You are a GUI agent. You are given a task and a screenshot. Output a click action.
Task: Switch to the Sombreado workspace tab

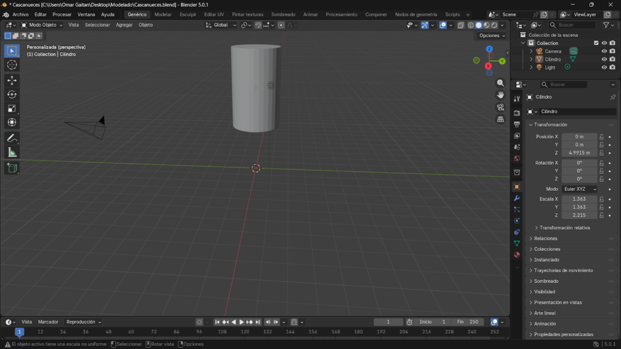click(x=283, y=14)
